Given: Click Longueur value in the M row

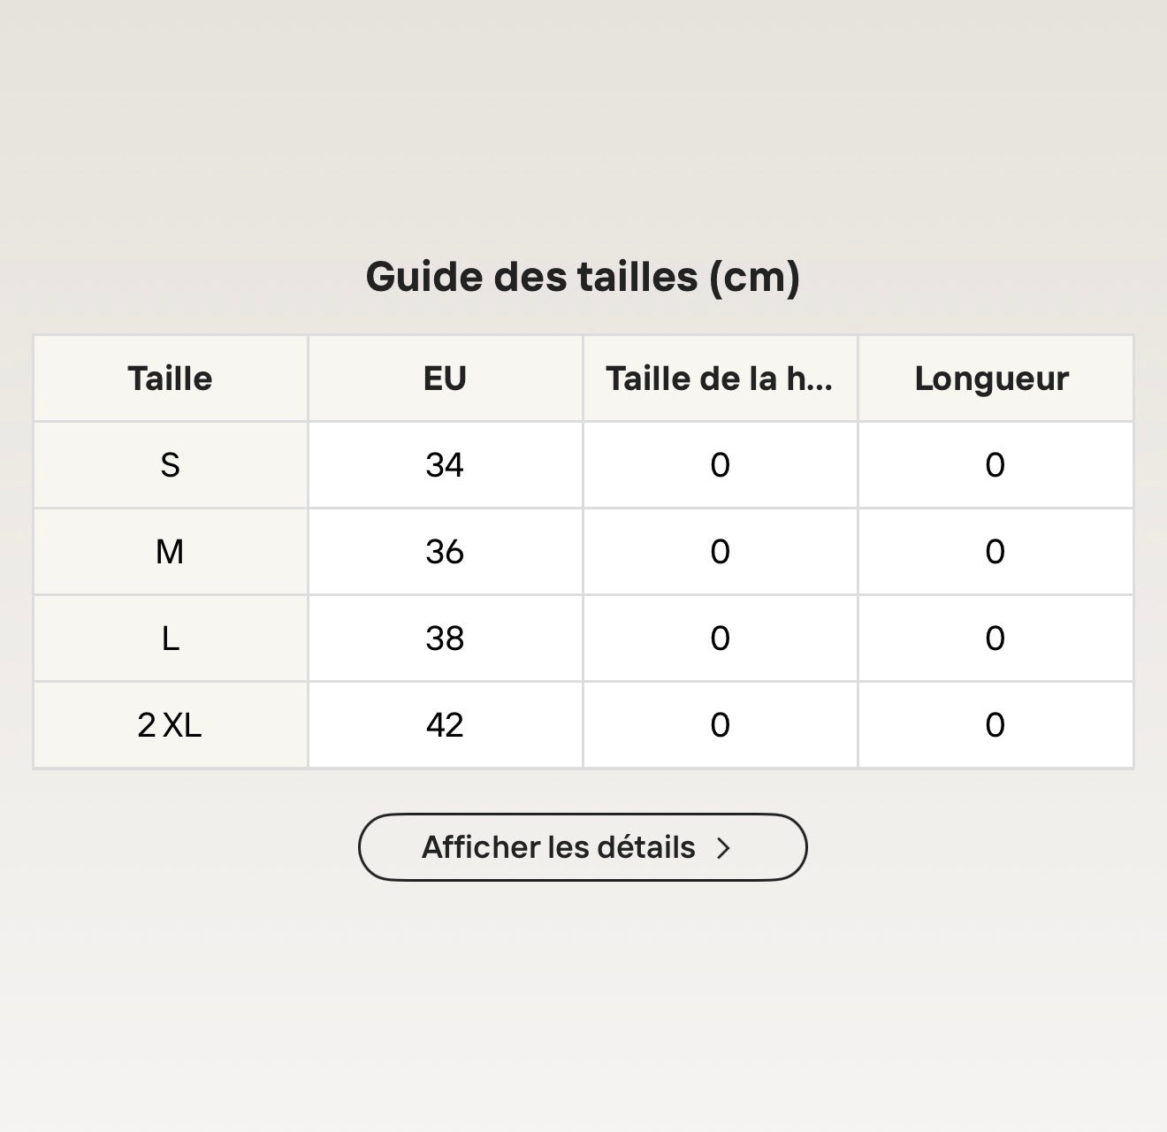Looking at the screenshot, I should tap(995, 552).
